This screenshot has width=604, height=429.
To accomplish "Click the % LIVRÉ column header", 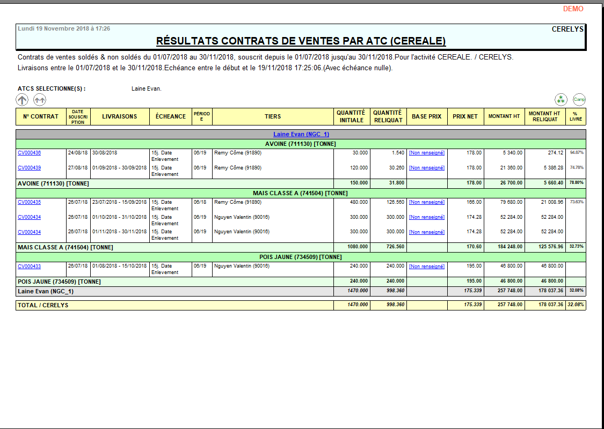I will coord(575,116).
